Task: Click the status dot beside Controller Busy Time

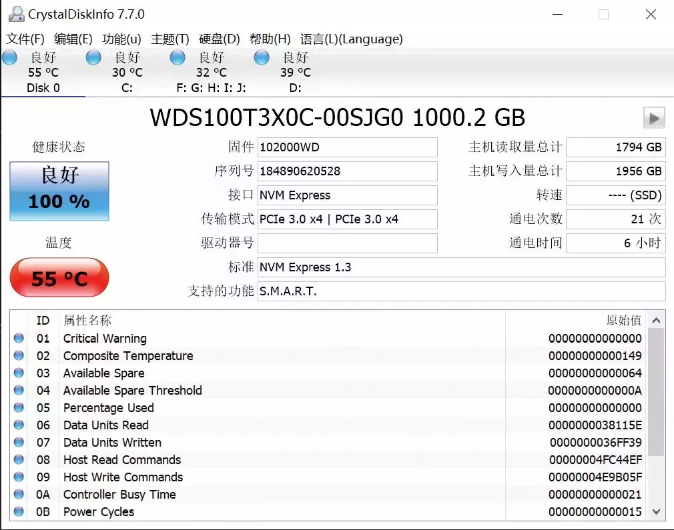Action: [19, 494]
